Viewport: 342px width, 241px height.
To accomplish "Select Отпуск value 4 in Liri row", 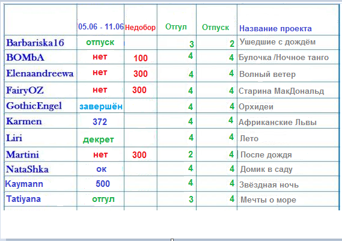I will (x=231, y=137).
